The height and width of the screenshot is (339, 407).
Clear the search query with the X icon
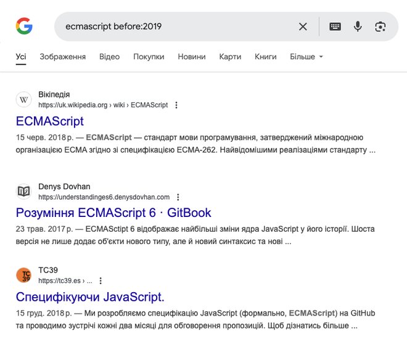point(303,27)
